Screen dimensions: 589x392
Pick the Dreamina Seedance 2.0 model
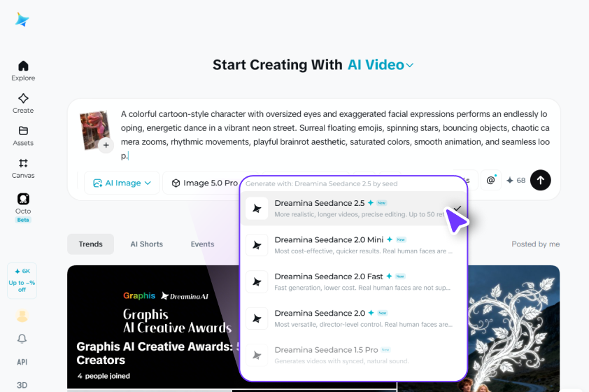(x=353, y=318)
